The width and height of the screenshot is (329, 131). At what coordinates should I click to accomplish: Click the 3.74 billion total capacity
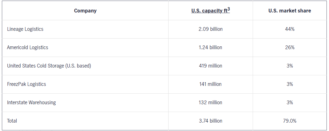click(x=210, y=121)
